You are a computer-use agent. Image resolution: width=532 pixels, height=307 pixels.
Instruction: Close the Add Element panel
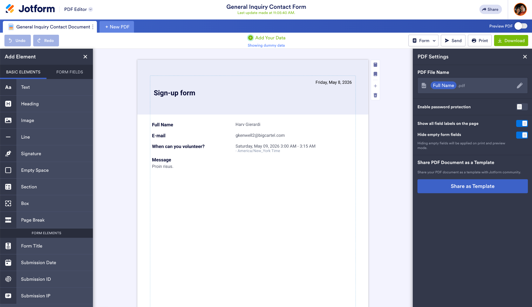pos(85,57)
